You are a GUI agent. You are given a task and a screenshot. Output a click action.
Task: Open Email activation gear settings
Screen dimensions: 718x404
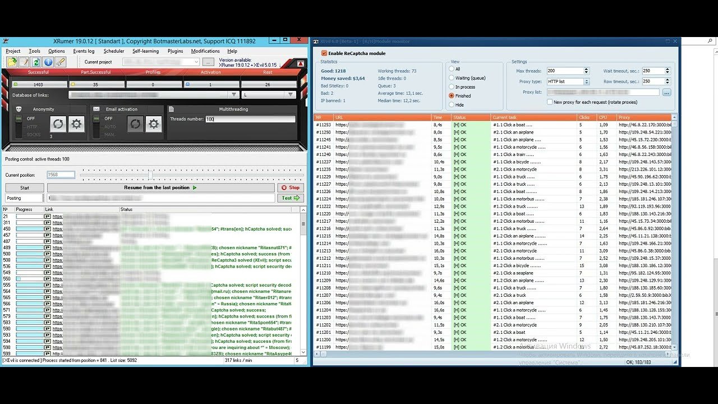(x=154, y=124)
